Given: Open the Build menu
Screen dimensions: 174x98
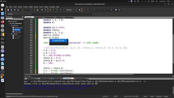Looking at the screenshot, I should (x=31, y=7).
